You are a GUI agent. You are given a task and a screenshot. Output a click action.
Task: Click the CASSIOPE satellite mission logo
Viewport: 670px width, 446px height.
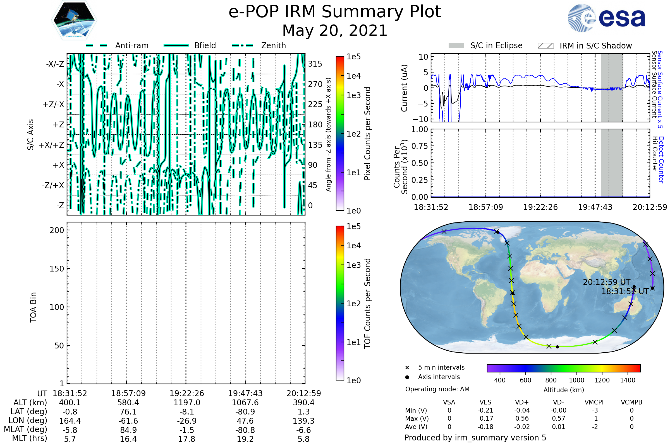coord(74,20)
